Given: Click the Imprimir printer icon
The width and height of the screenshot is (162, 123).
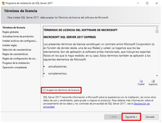Looking at the screenshot, I should [x=153, y=81].
